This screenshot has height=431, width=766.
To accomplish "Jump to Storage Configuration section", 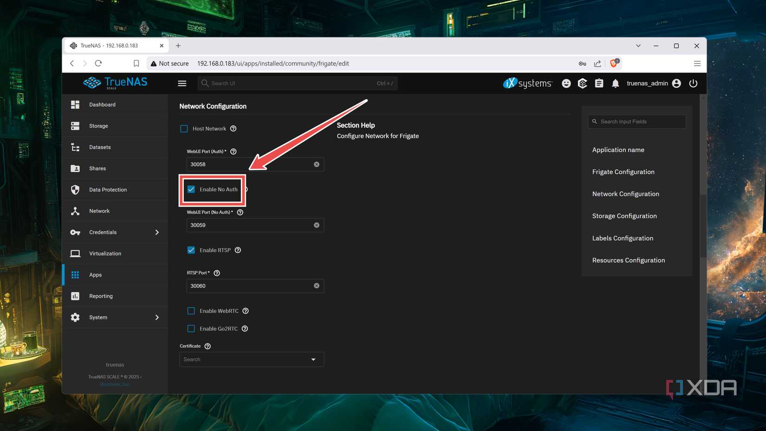I will tap(624, 216).
